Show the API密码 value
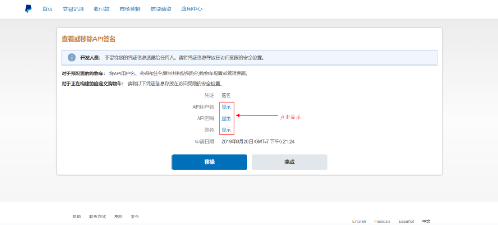The width and height of the screenshot is (498, 225). tap(226, 118)
